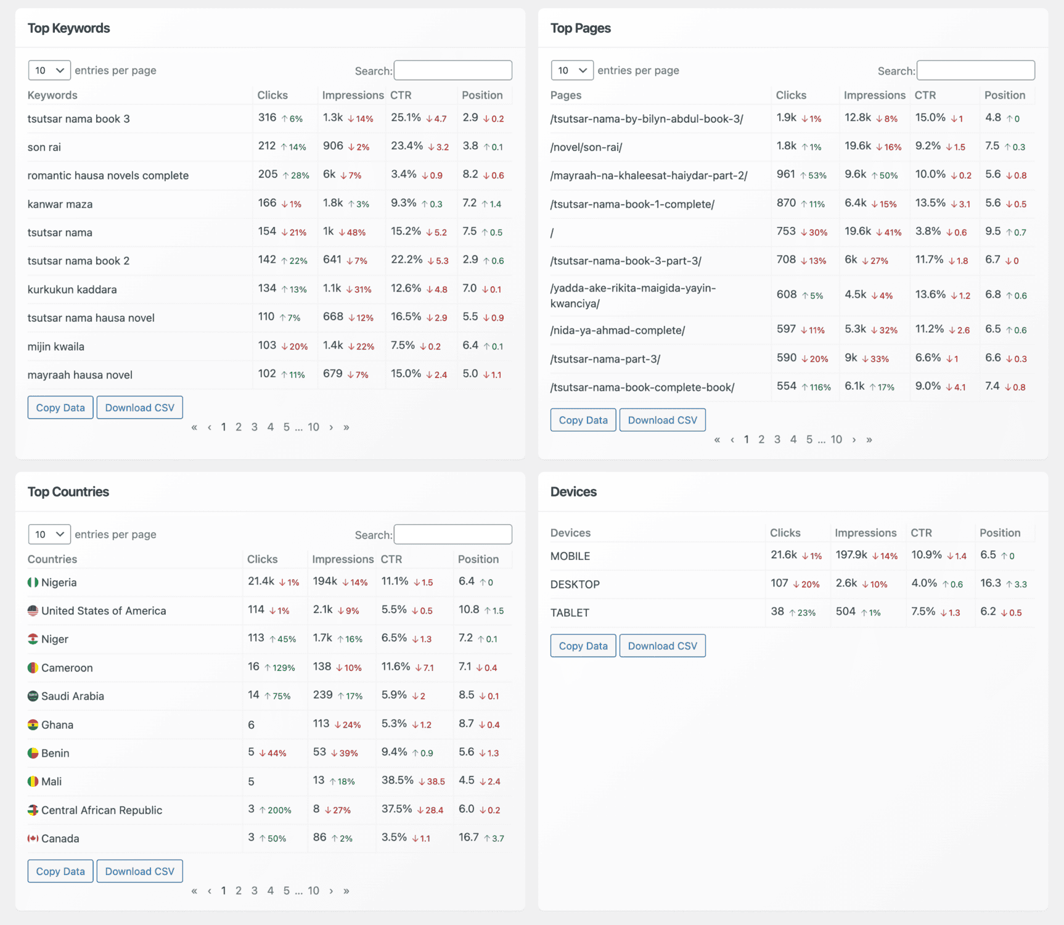Click the Ghana flag icon

tap(33, 725)
